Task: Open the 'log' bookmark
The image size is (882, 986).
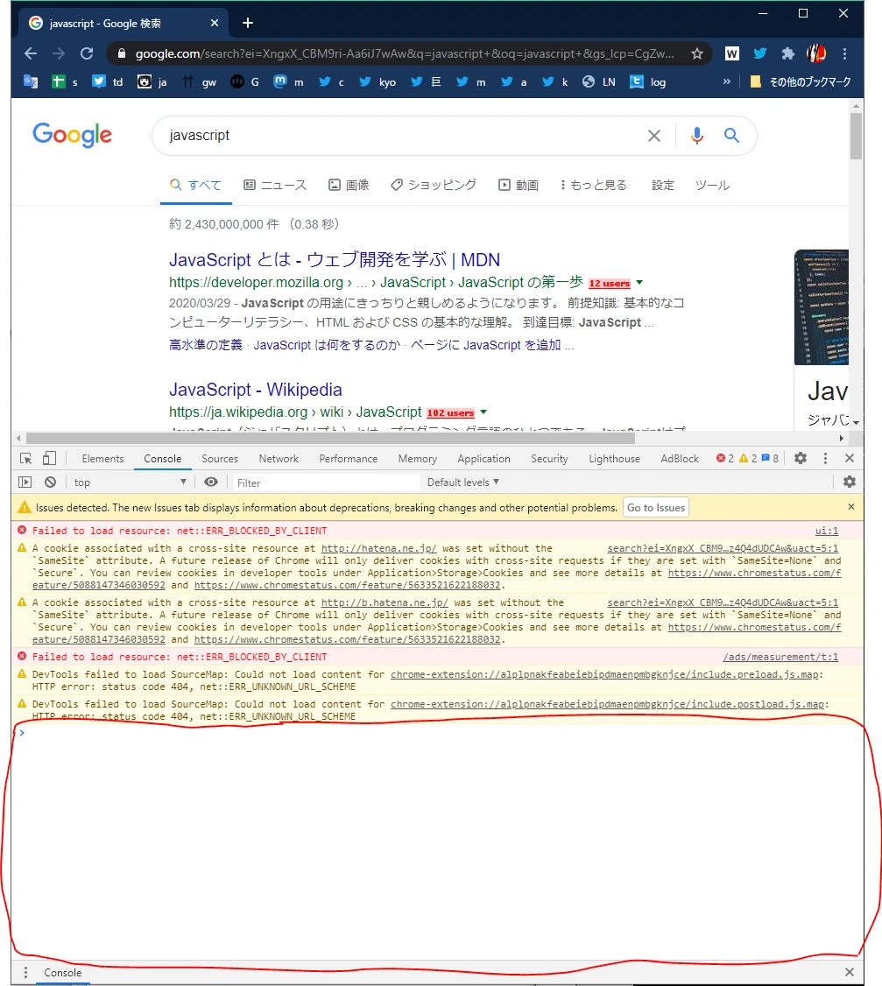Action: pyautogui.click(x=648, y=81)
